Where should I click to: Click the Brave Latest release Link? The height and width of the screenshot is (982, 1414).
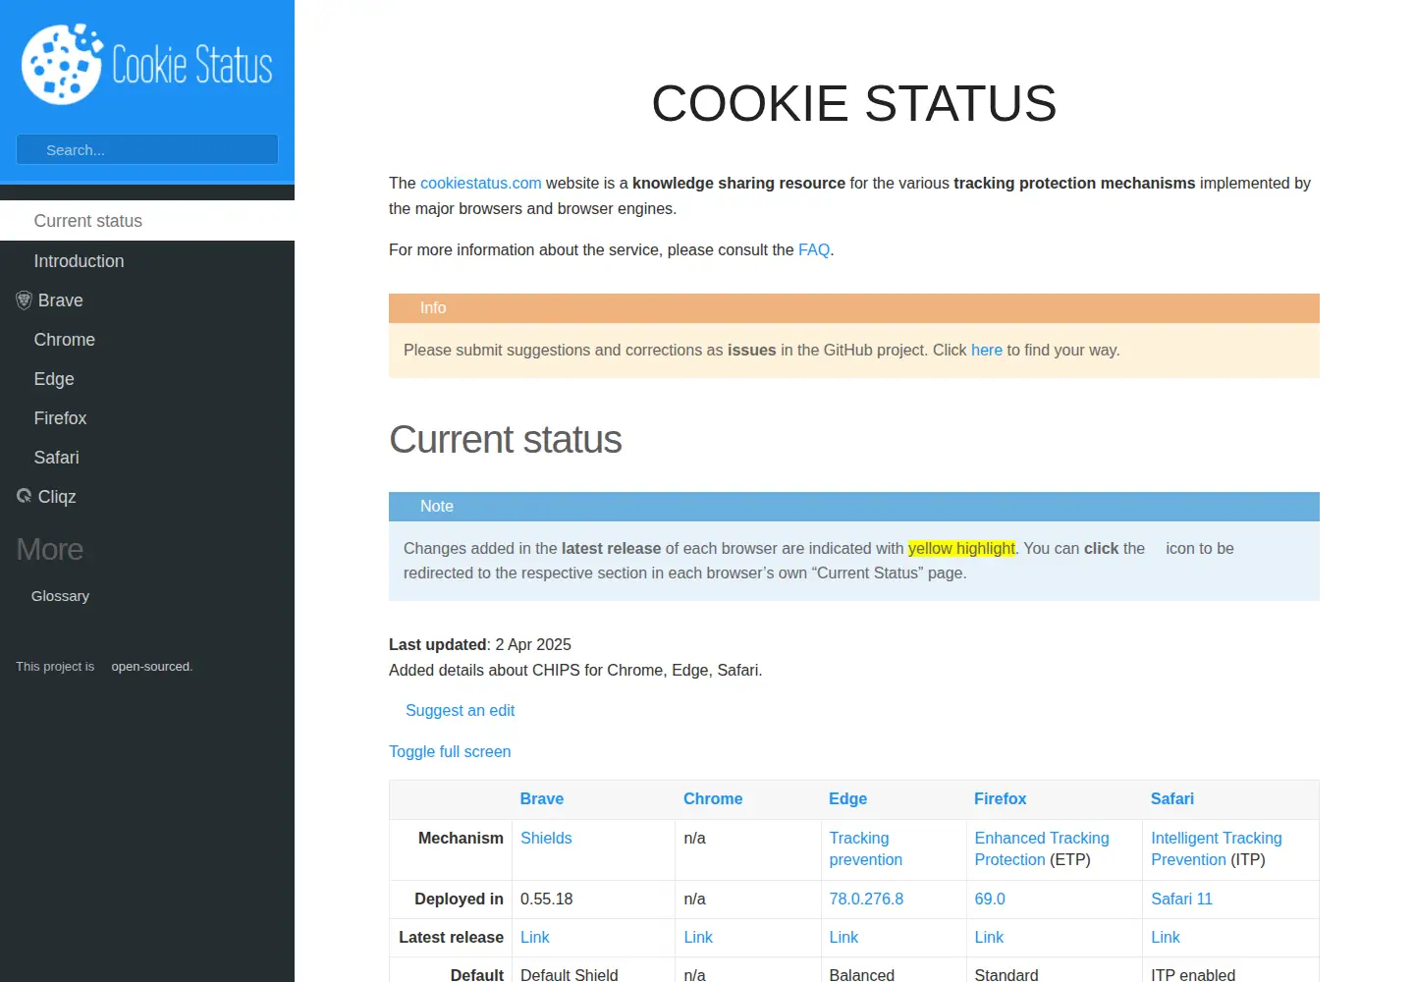(x=535, y=937)
